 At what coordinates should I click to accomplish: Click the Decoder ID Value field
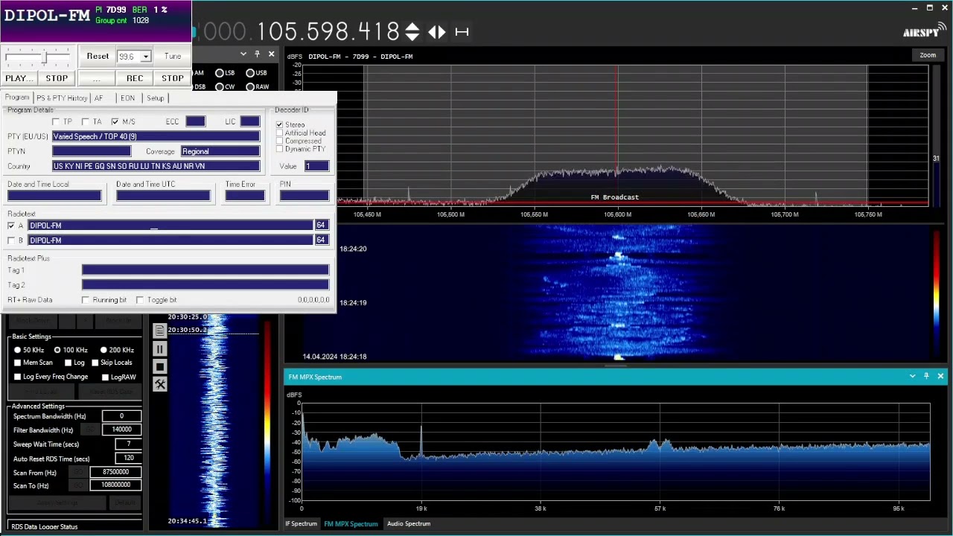click(x=316, y=166)
